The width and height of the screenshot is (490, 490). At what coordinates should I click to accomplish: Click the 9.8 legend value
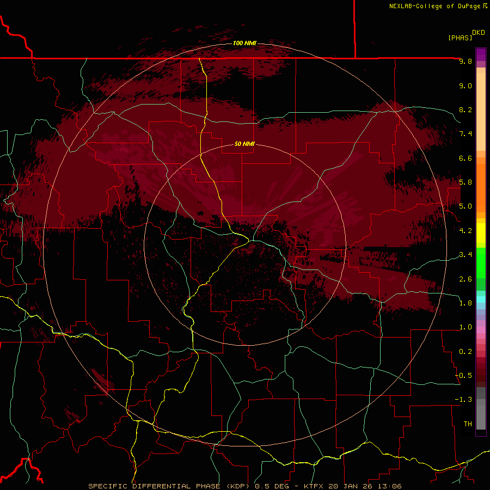[x=465, y=62]
